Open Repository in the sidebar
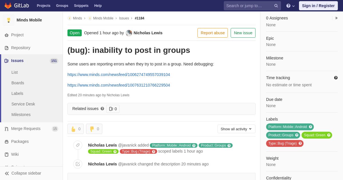The image size is (343, 180). [x=21, y=48]
